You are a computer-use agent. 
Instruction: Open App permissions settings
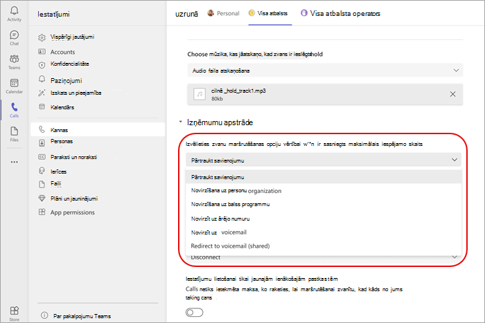(72, 212)
